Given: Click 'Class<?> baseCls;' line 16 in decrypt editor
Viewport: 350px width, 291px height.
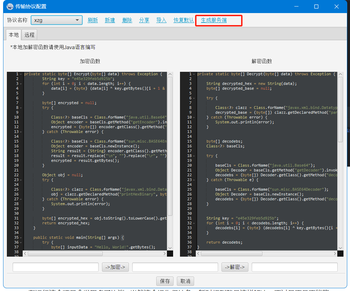Looking at the screenshot, I should (225, 146).
